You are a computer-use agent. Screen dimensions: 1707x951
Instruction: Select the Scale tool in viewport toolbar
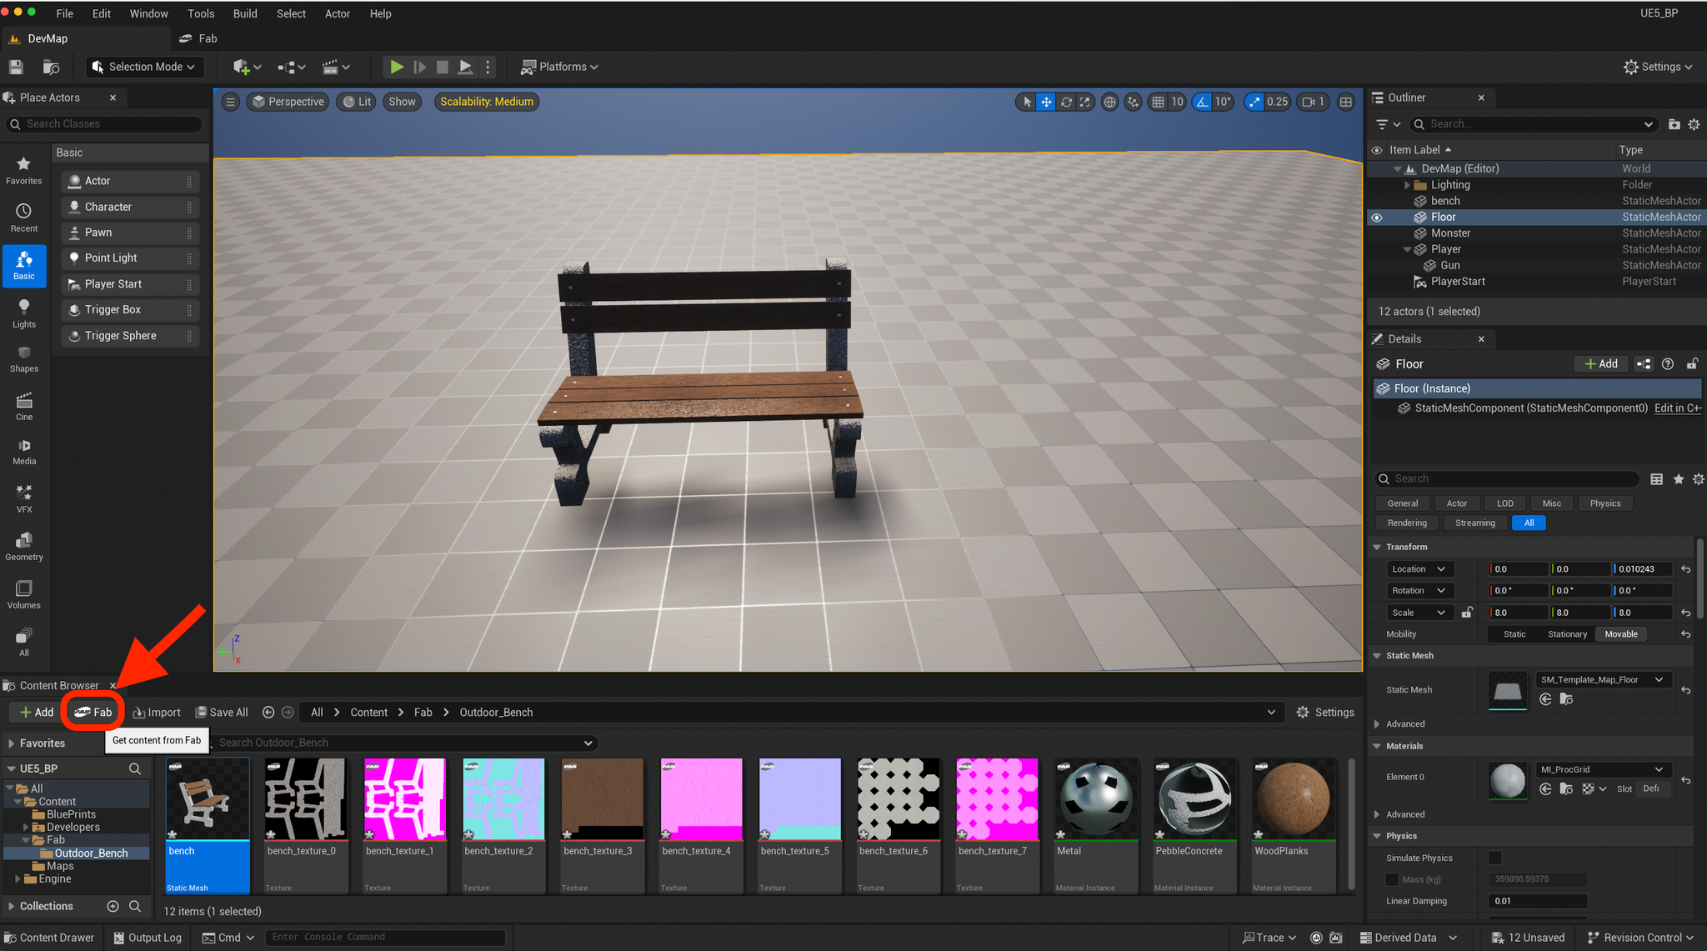(1084, 102)
